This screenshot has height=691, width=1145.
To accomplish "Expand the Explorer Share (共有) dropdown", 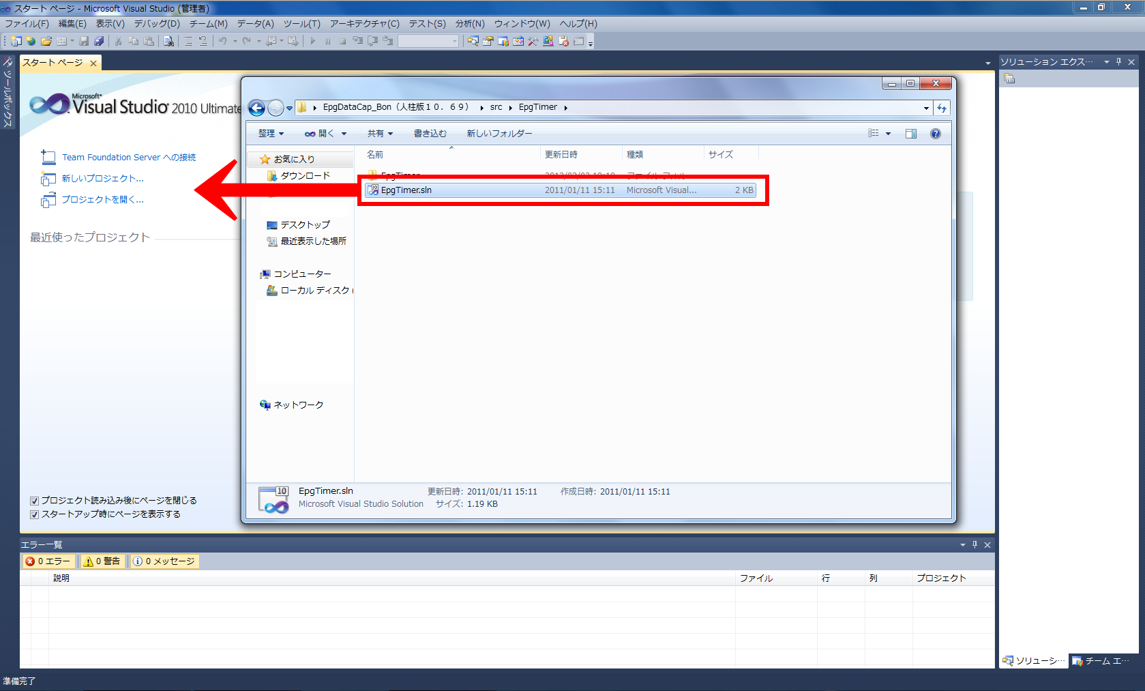I will click(380, 134).
